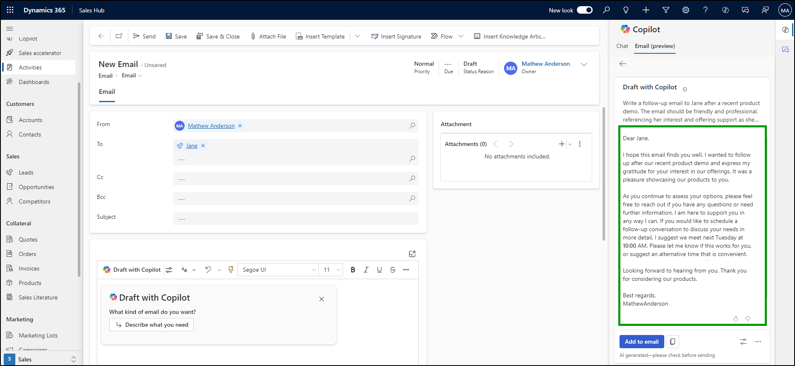795x366 pixels.
Task: Select the Email form tab
Action: coord(107,92)
